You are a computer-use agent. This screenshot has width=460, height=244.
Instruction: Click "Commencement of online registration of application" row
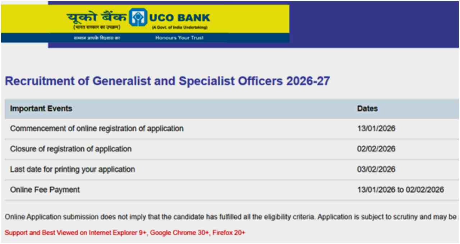click(97, 128)
